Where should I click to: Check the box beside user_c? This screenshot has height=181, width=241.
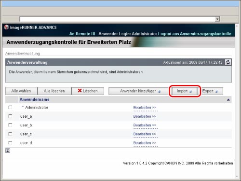(10, 134)
